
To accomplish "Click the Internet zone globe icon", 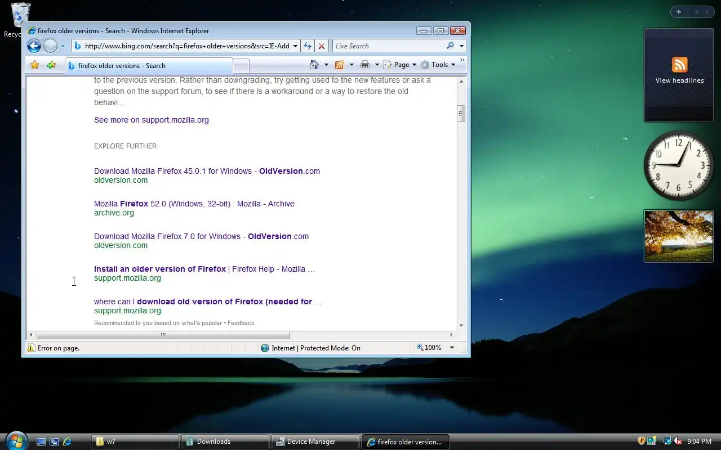I will pos(265,348).
